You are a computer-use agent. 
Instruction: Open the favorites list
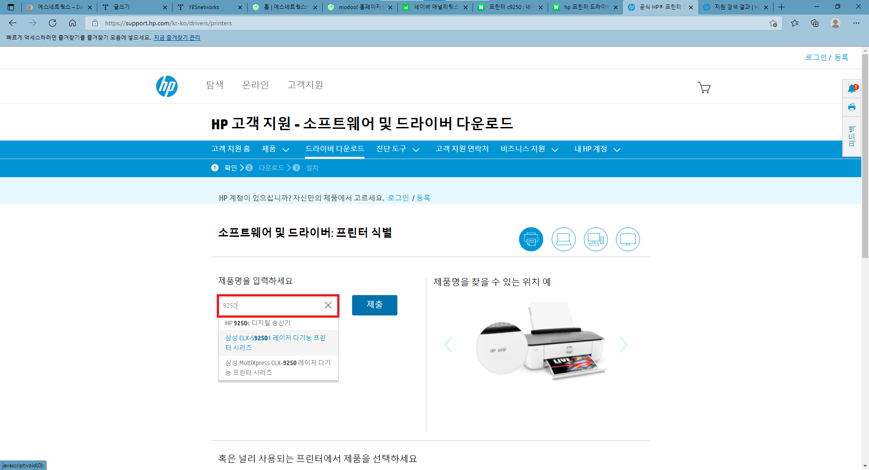(x=795, y=23)
